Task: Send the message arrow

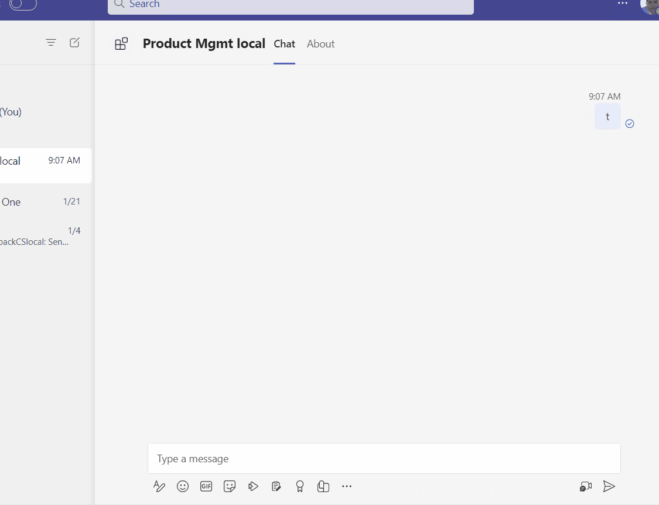Action: point(609,486)
